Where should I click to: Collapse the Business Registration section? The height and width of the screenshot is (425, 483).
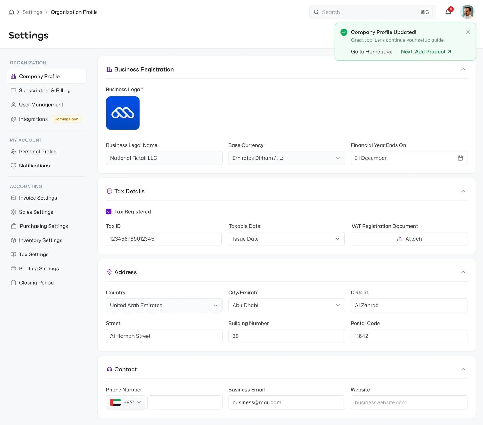point(463,69)
